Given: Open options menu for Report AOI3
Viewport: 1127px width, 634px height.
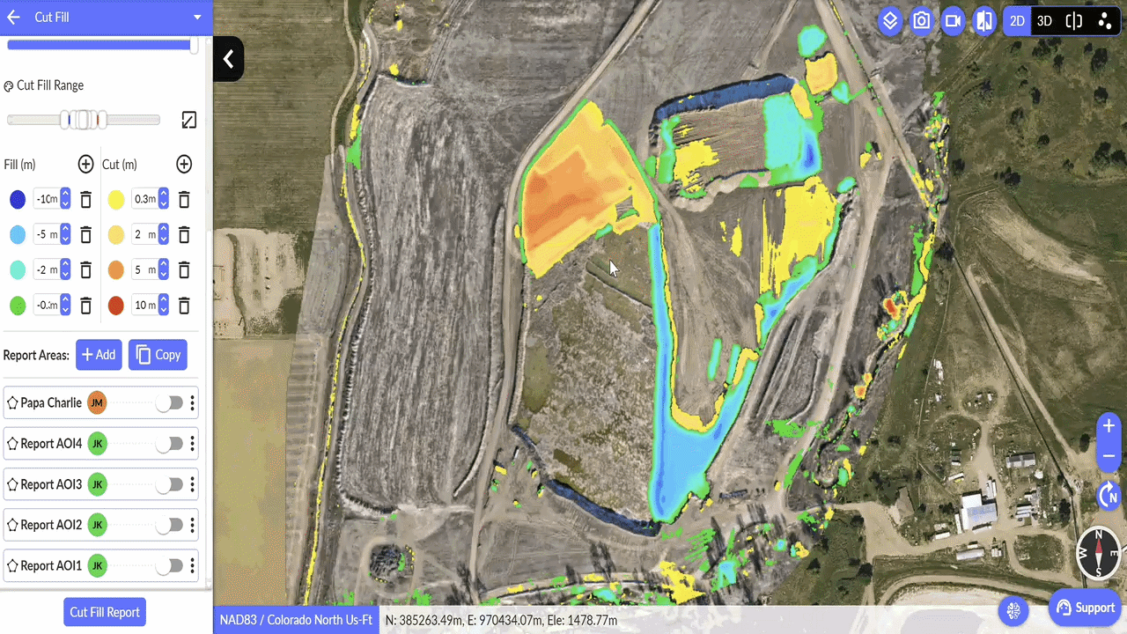Looking at the screenshot, I should (193, 484).
